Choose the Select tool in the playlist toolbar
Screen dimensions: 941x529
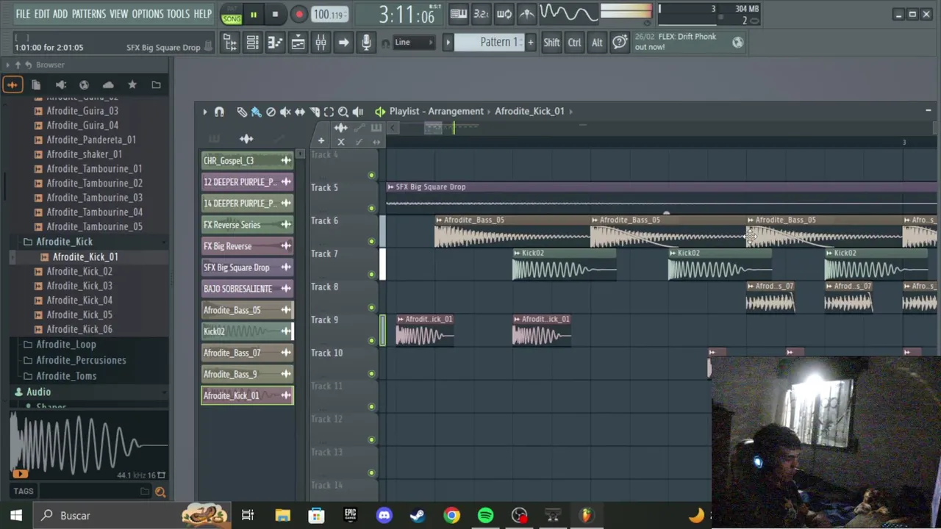coord(329,112)
